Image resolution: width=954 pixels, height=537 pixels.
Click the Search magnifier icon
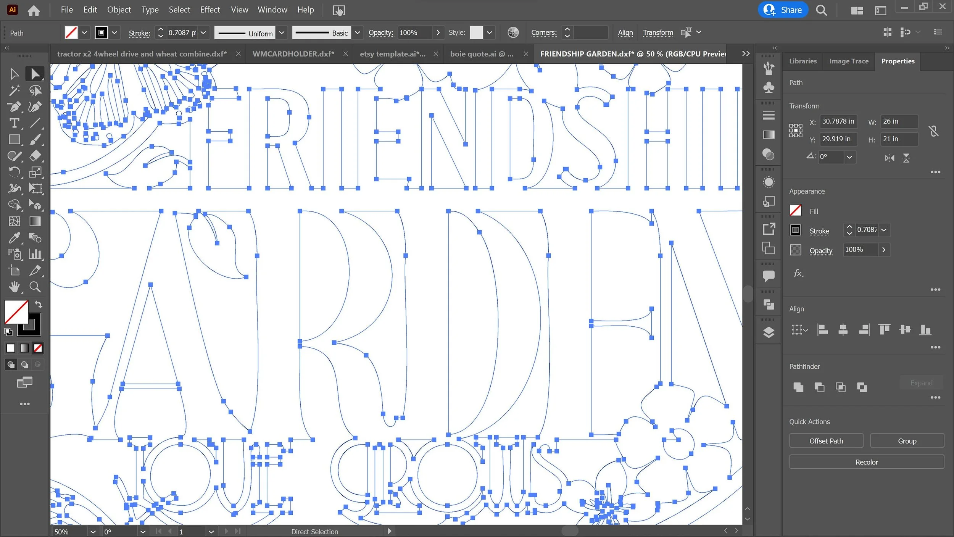(821, 10)
